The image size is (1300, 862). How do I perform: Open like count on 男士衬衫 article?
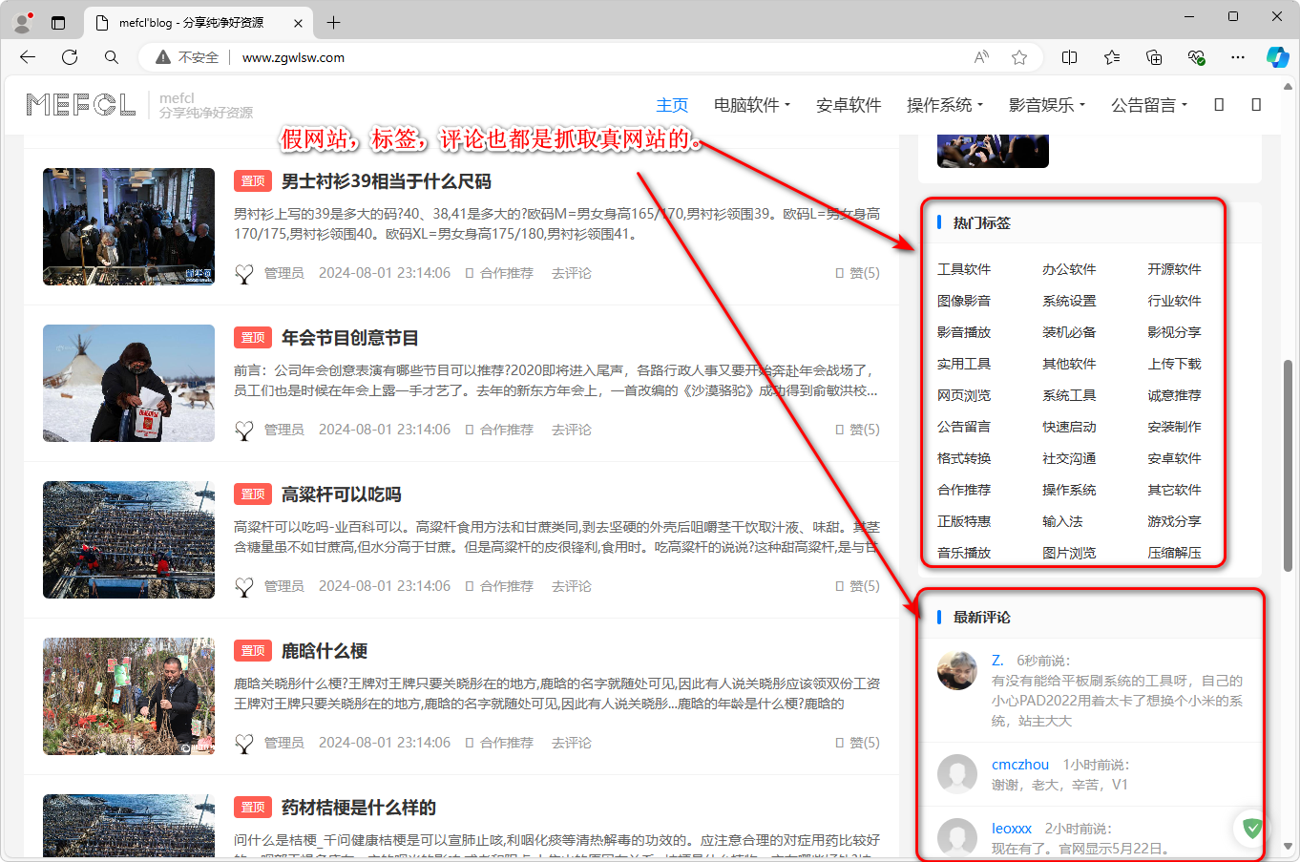tap(858, 273)
